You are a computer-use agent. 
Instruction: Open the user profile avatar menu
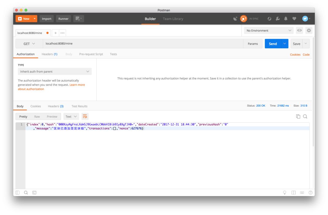coord(306,19)
